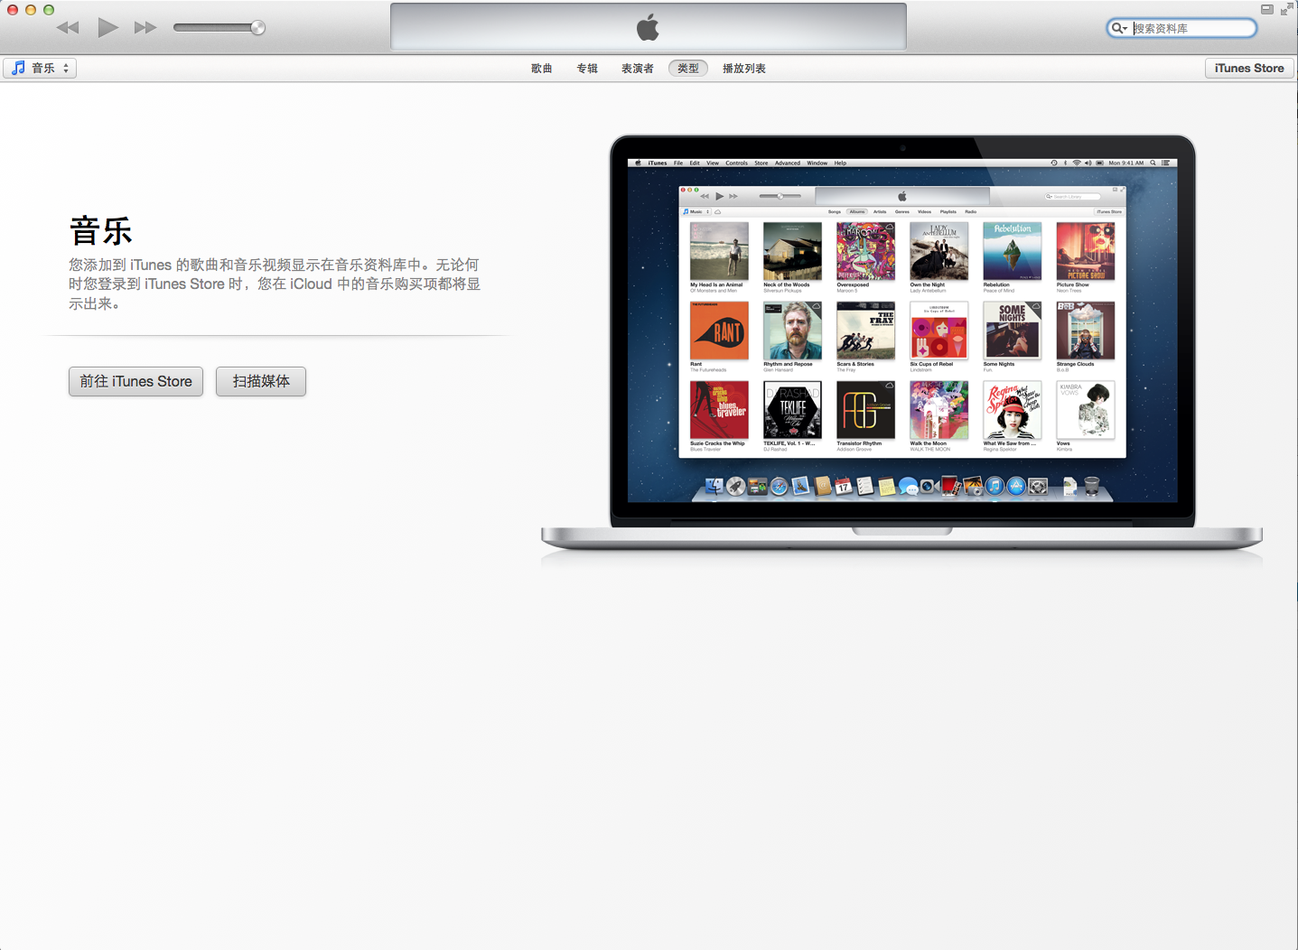Click the Apple logo in status display
The image size is (1298, 950).
pyautogui.click(x=648, y=28)
